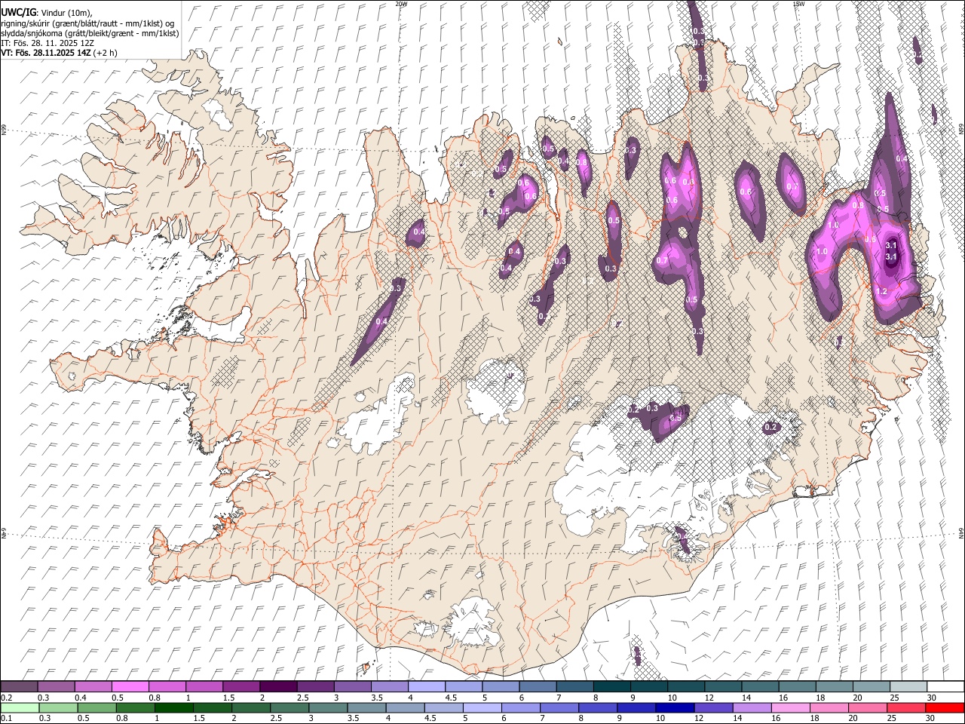Select the valid time 'VT: Fös. 28.11.2025 14Z (+2 h)'
Viewport: 965px width, 724px height.
tap(60, 53)
